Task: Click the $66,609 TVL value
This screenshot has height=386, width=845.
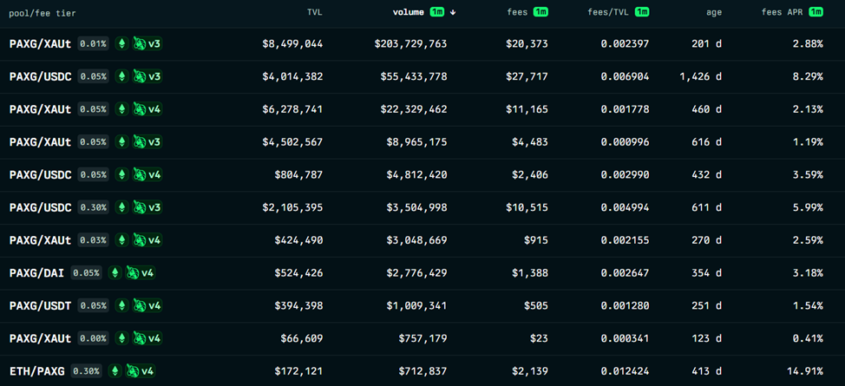Action: tap(302, 338)
